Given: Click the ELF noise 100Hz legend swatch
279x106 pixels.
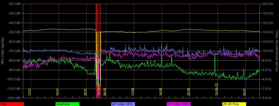Looking at the screenshot, I should pos(178,104).
